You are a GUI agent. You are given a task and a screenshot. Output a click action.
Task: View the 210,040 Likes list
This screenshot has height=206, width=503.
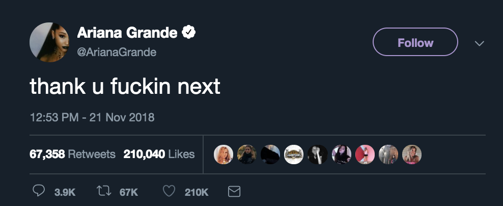click(x=159, y=154)
